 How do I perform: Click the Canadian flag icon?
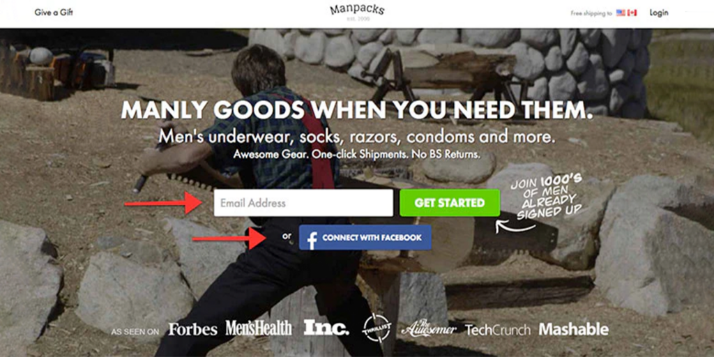pos(632,13)
